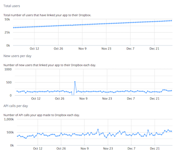The image size is (176, 155).
Task: Click 'Oct 12' label under Total users chart
Action: tap(34, 49)
